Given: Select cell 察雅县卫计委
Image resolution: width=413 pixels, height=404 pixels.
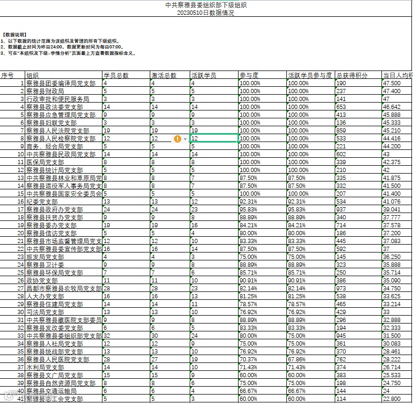Looking at the screenshot, I should click(64, 265).
